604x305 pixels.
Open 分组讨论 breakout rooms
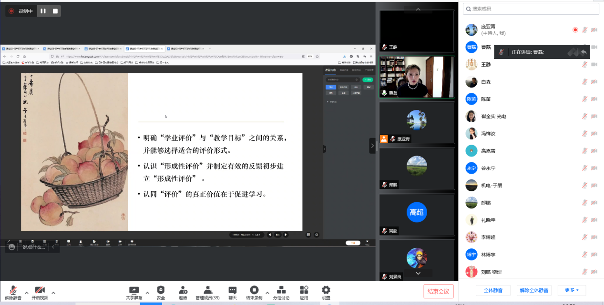(x=281, y=292)
